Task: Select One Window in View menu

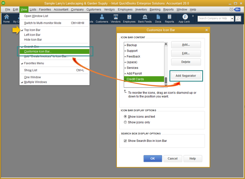Action: click(54, 77)
